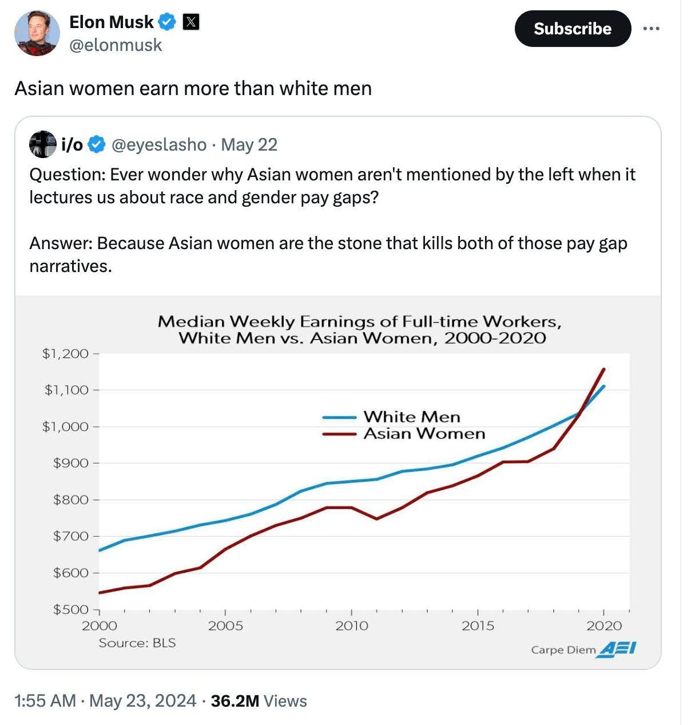The image size is (691, 725).
Task: Open the three-dot more options menu
Action: tap(651, 29)
